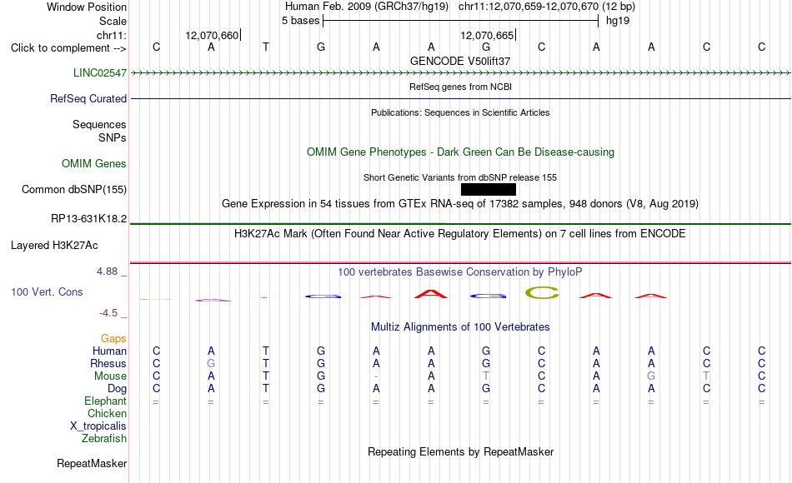Image resolution: width=792 pixels, height=483 pixels.
Task: Click the OMIM Genes track label
Action: (94, 163)
